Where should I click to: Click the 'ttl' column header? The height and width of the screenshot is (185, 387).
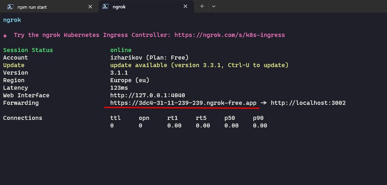coord(115,118)
